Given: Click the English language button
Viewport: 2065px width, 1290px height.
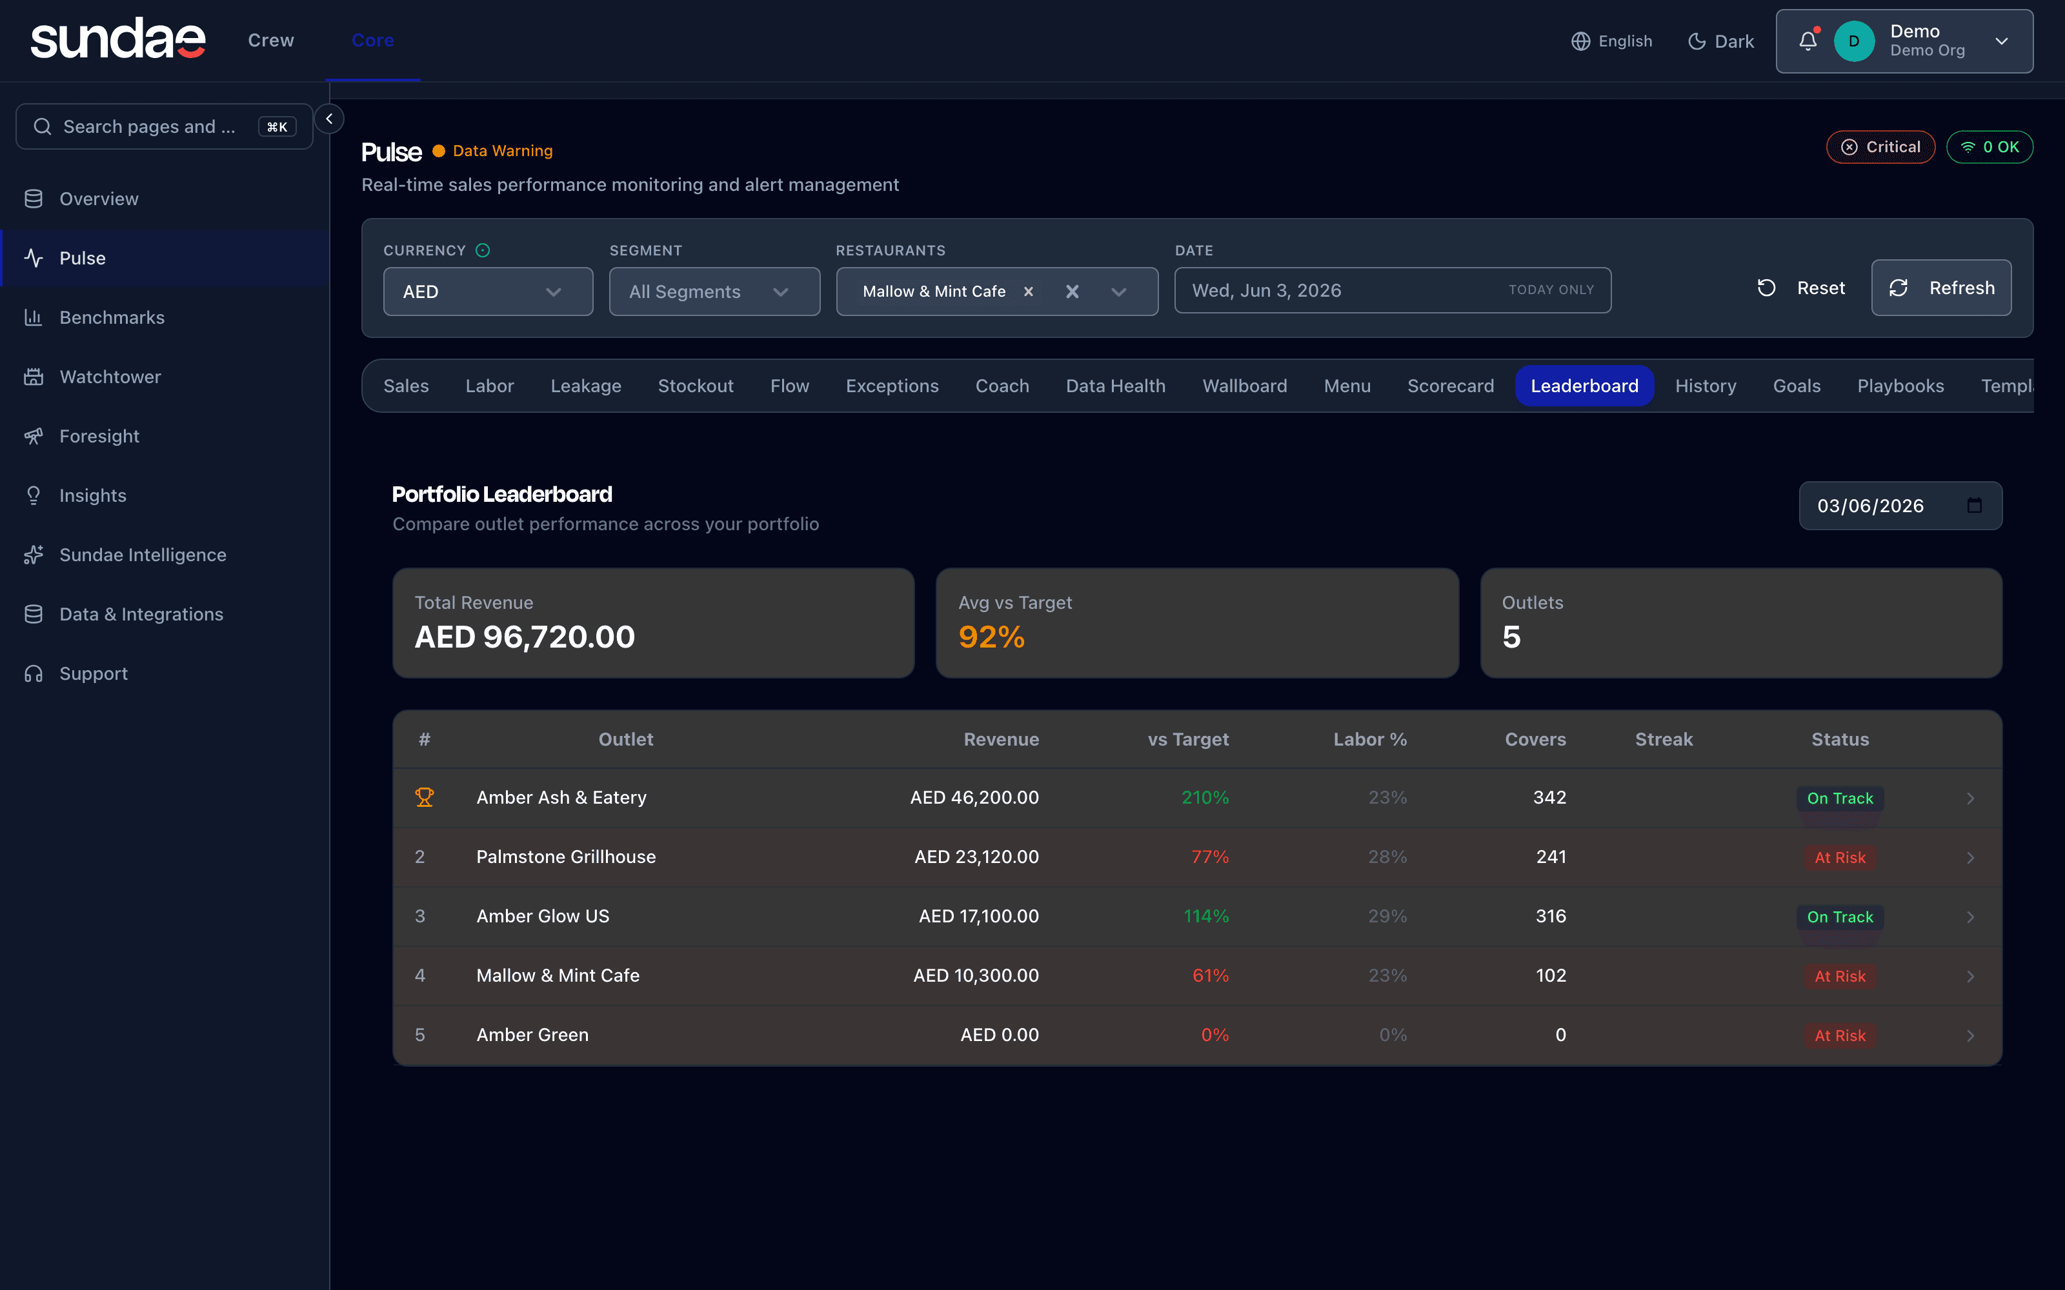Looking at the screenshot, I should pos(1611,41).
